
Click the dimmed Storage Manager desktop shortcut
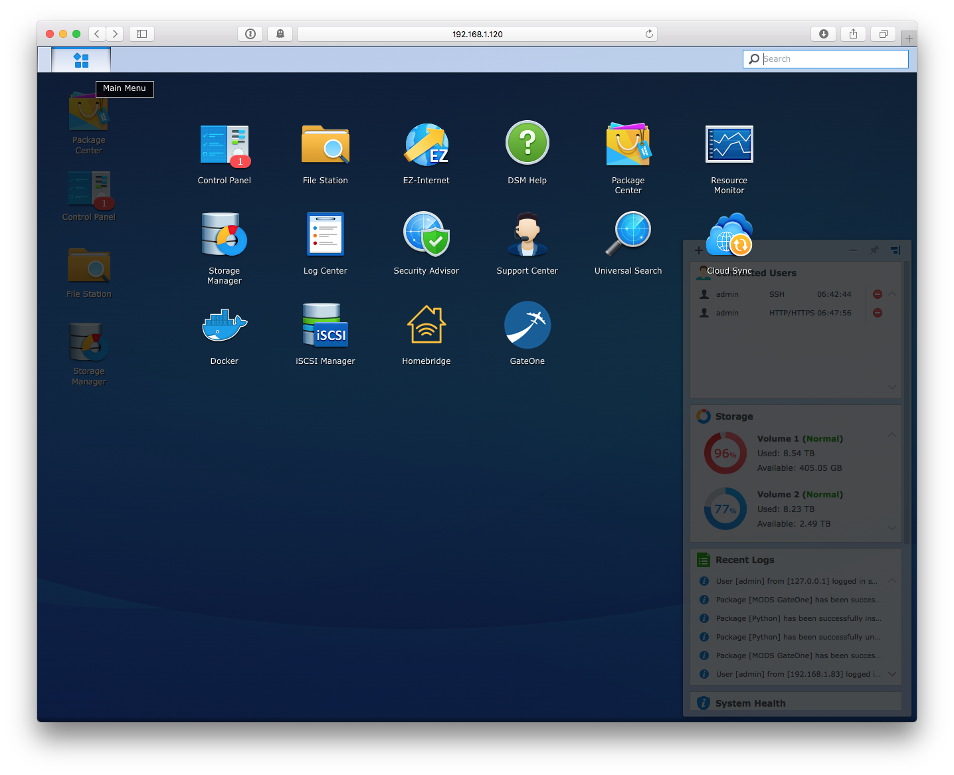(x=89, y=354)
